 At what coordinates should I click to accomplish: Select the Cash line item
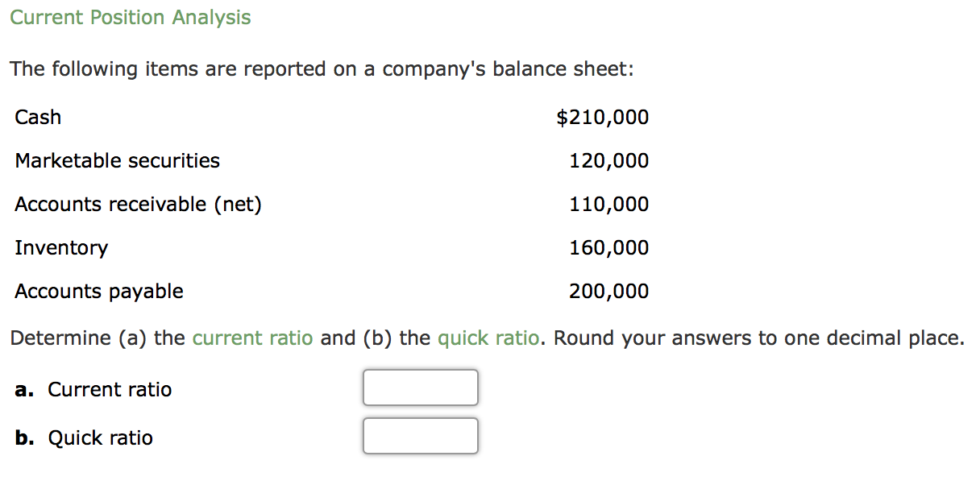37,117
